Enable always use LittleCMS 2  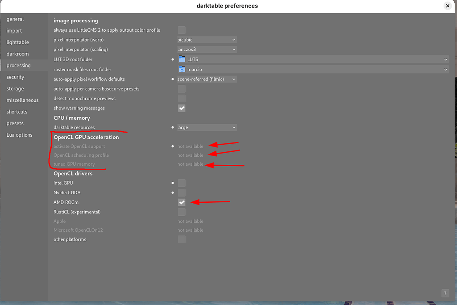click(182, 30)
